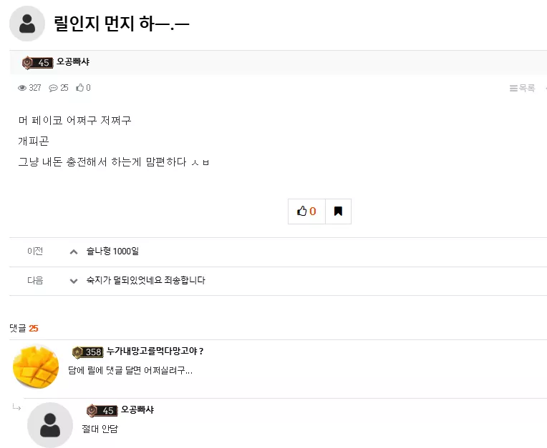Click 오공빠샤 username in the reply
The height and width of the screenshot is (448, 547).
coord(137,409)
